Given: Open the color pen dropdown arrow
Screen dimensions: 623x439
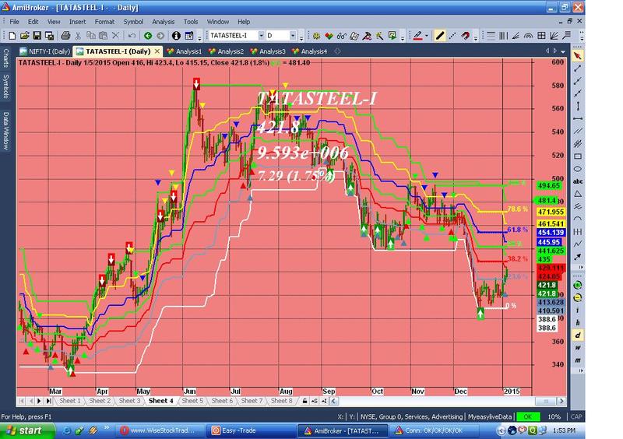Looking at the screenshot, I should 427,36.
